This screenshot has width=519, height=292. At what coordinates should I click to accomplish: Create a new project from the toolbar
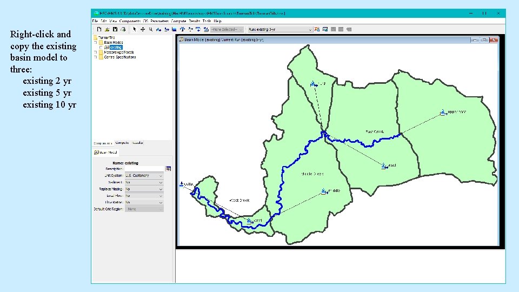tap(99, 29)
